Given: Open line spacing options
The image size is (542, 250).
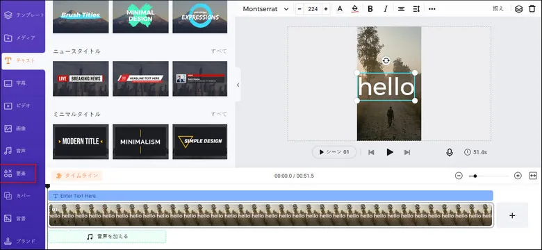Looking at the screenshot, I should (x=416, y=9).
